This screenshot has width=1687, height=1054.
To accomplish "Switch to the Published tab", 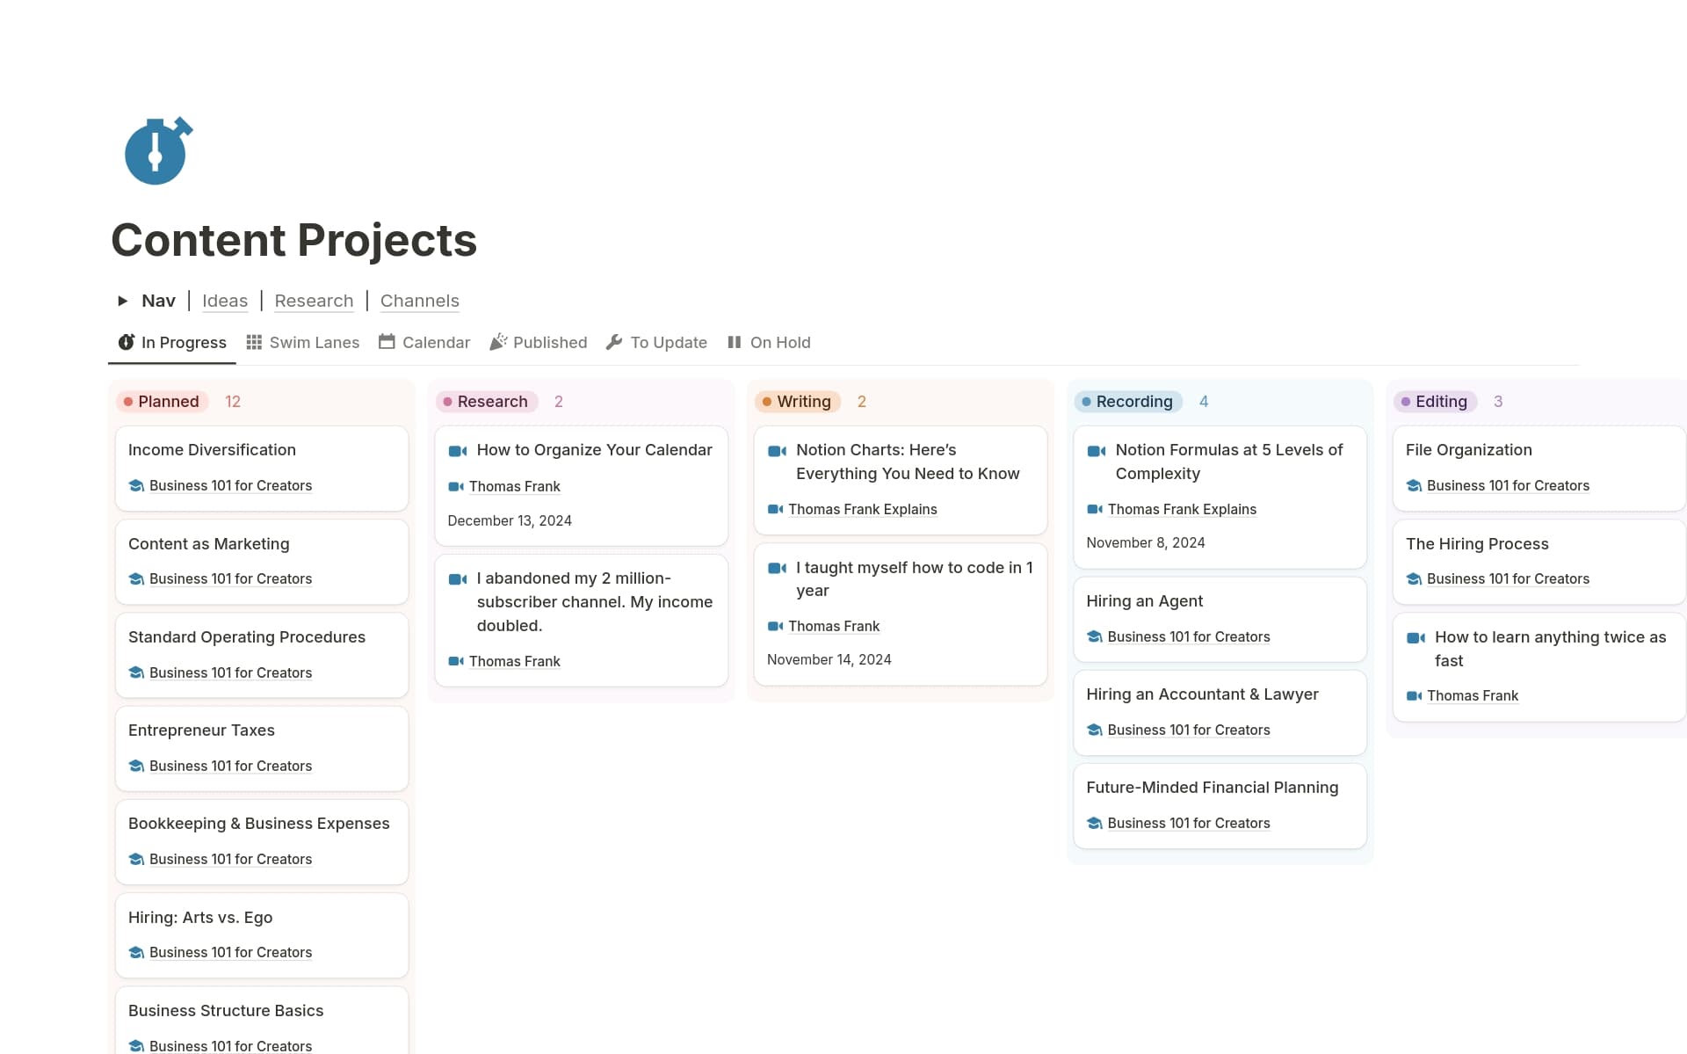I will pos(550,342).
